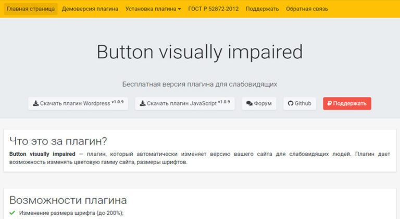
Task: Select Поддержать in the top navbar
Action: 262,9
